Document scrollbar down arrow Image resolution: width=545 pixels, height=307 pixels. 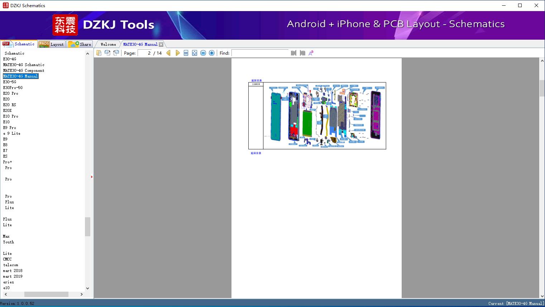(x=542, y=296)
